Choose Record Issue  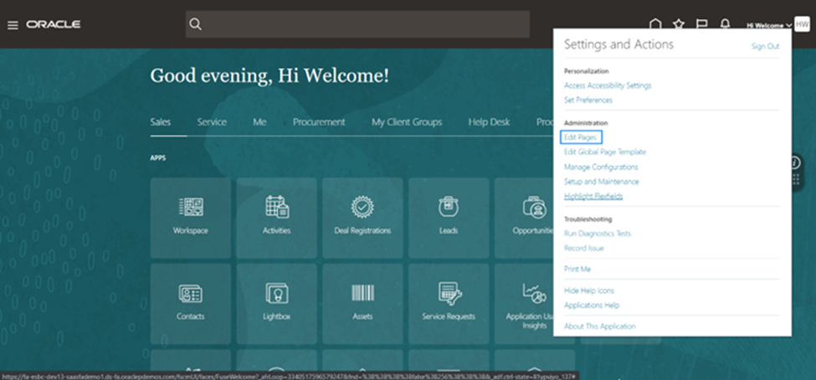(x=584, y=249)
